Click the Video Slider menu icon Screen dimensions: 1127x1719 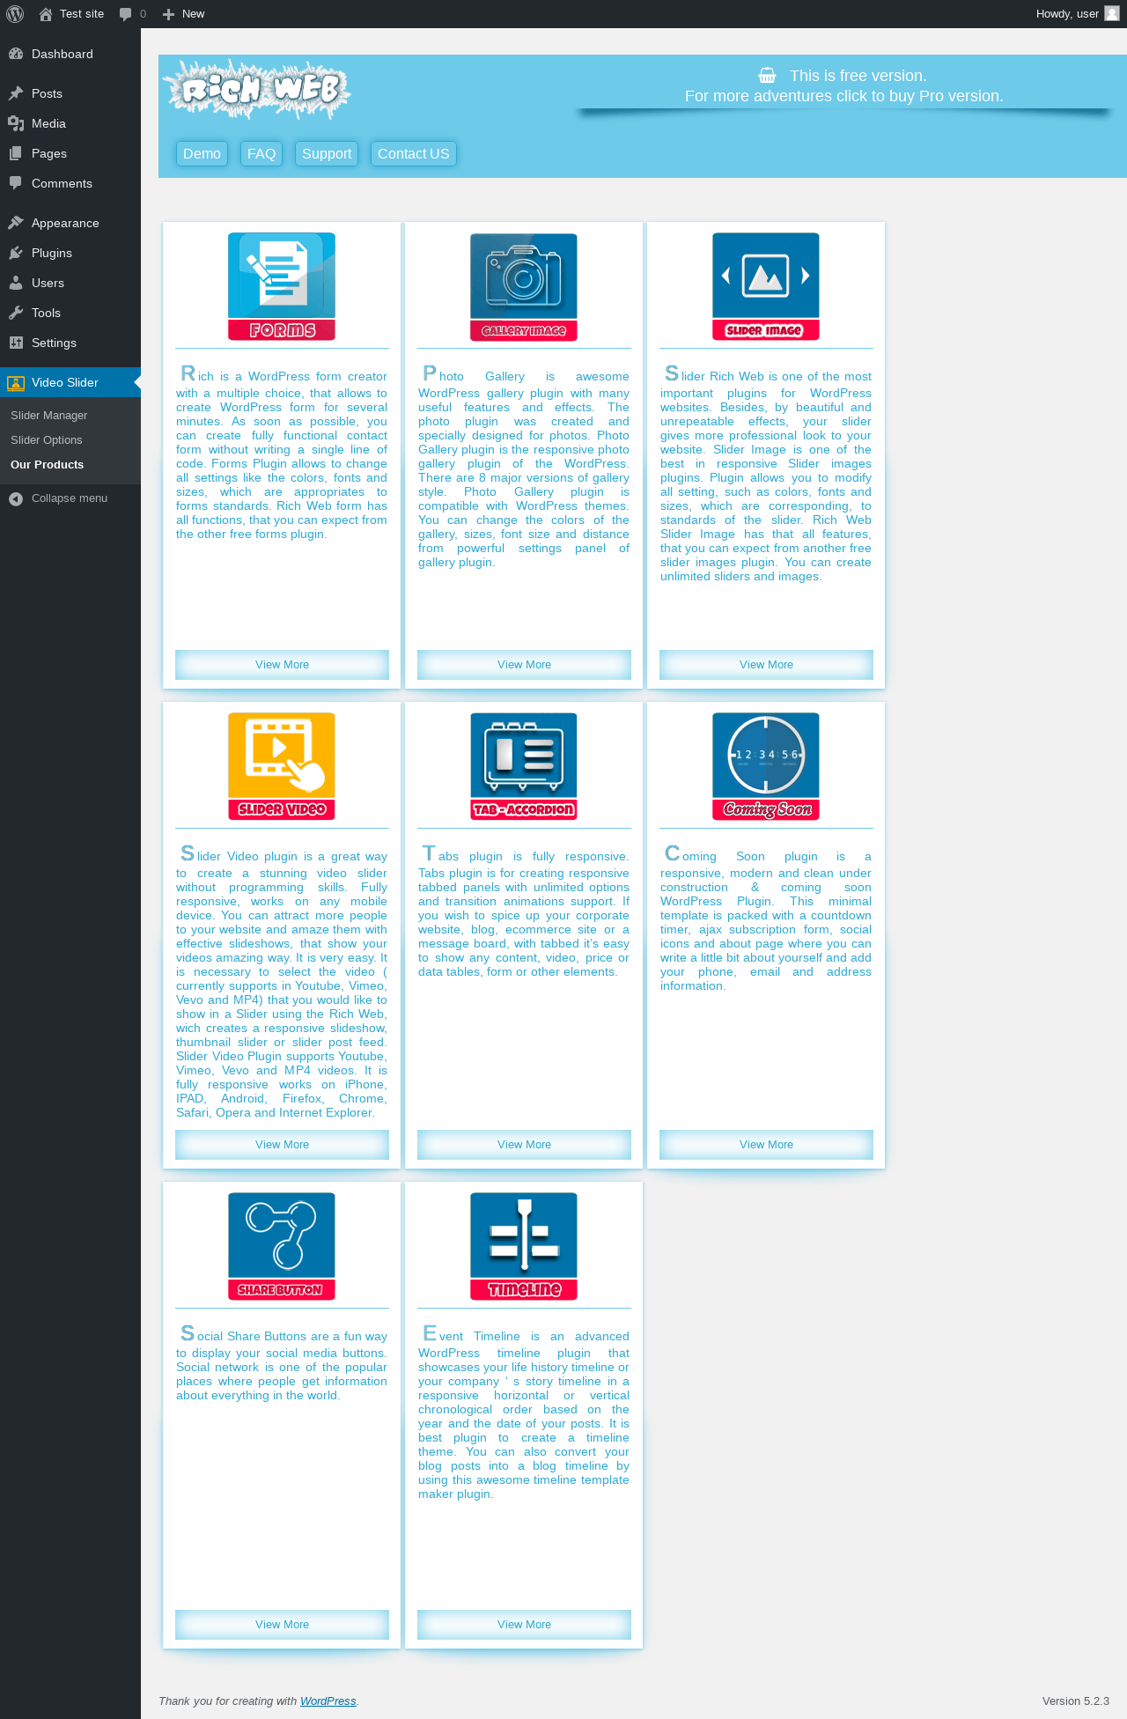(x=16, y=382)
